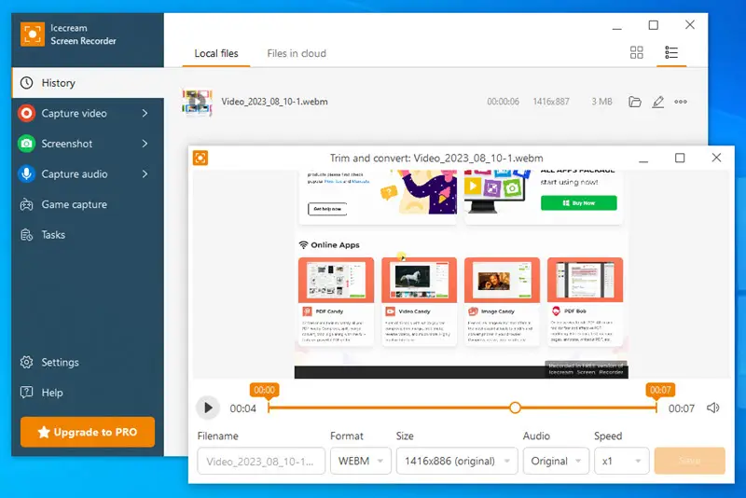The image size is (746, 498).
Task: Switch to list view of files
Action: (670, 53)
